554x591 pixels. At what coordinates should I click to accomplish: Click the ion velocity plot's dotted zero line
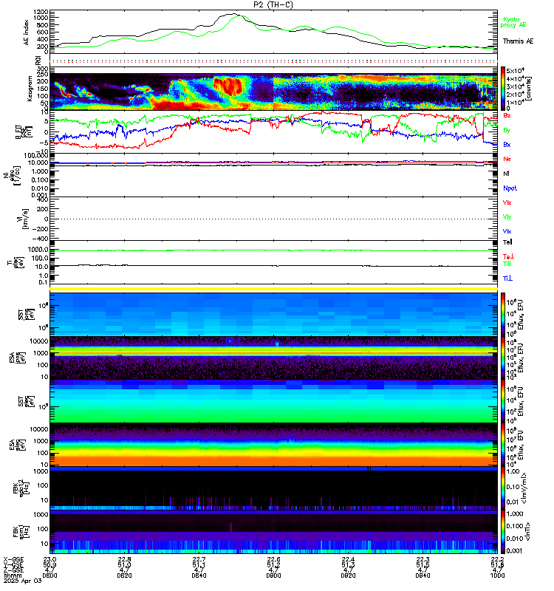[273, 219]
